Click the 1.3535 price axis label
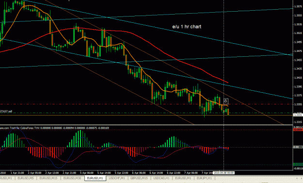Viewport: 303px width, 183px height. point(298,24)
